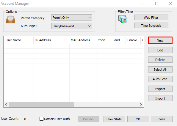177x126 pixels.
Task: Create a New account
Action: [160, 40]
